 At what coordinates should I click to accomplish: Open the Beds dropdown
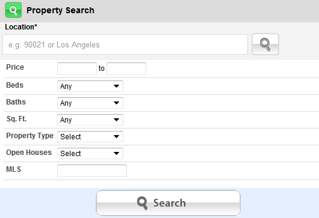(90, 86)
